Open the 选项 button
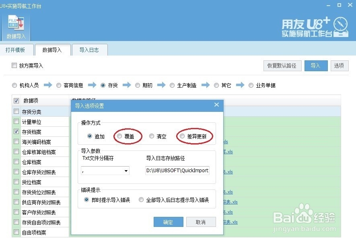 (339, 66)
